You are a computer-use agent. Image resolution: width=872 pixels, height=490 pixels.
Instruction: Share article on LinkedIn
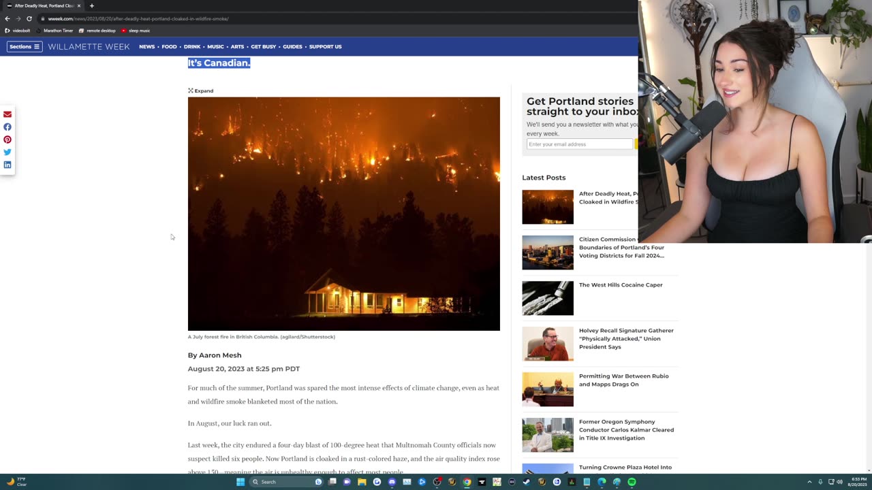(x=7, y=165)
